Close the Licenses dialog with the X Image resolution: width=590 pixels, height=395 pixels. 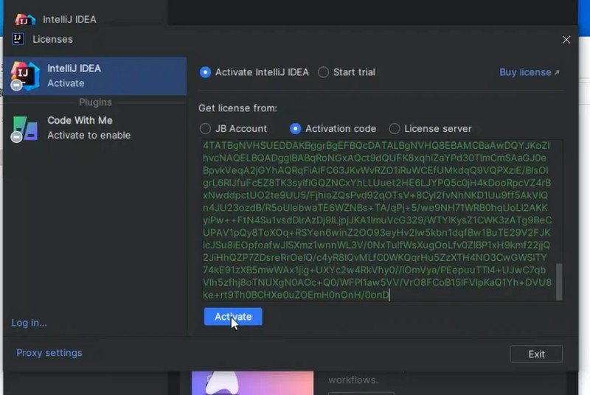tap(566, 40)
